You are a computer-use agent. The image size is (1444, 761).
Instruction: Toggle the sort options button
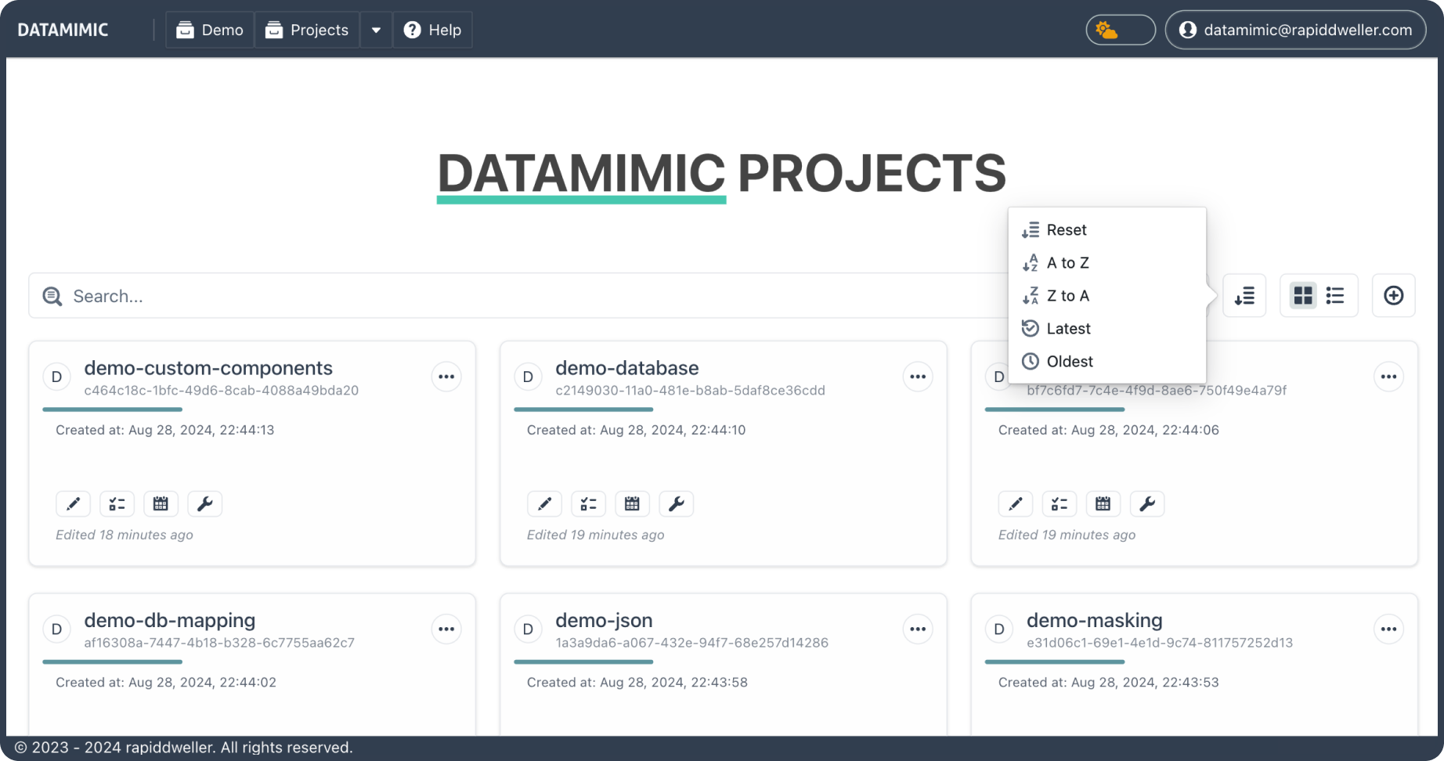1244,295
